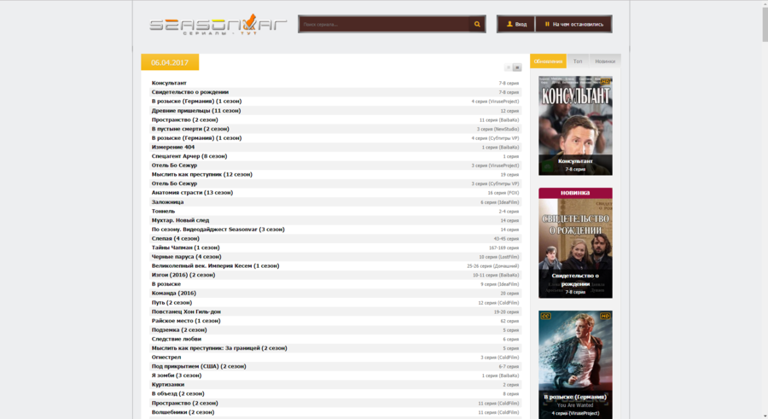Screen dimensions: 768x419
Task: Click the Seasonvar site logo
Action: tap(218, 24)
